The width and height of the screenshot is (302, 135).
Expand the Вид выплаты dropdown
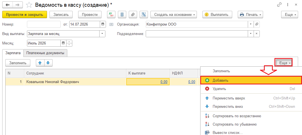(102, 34)
